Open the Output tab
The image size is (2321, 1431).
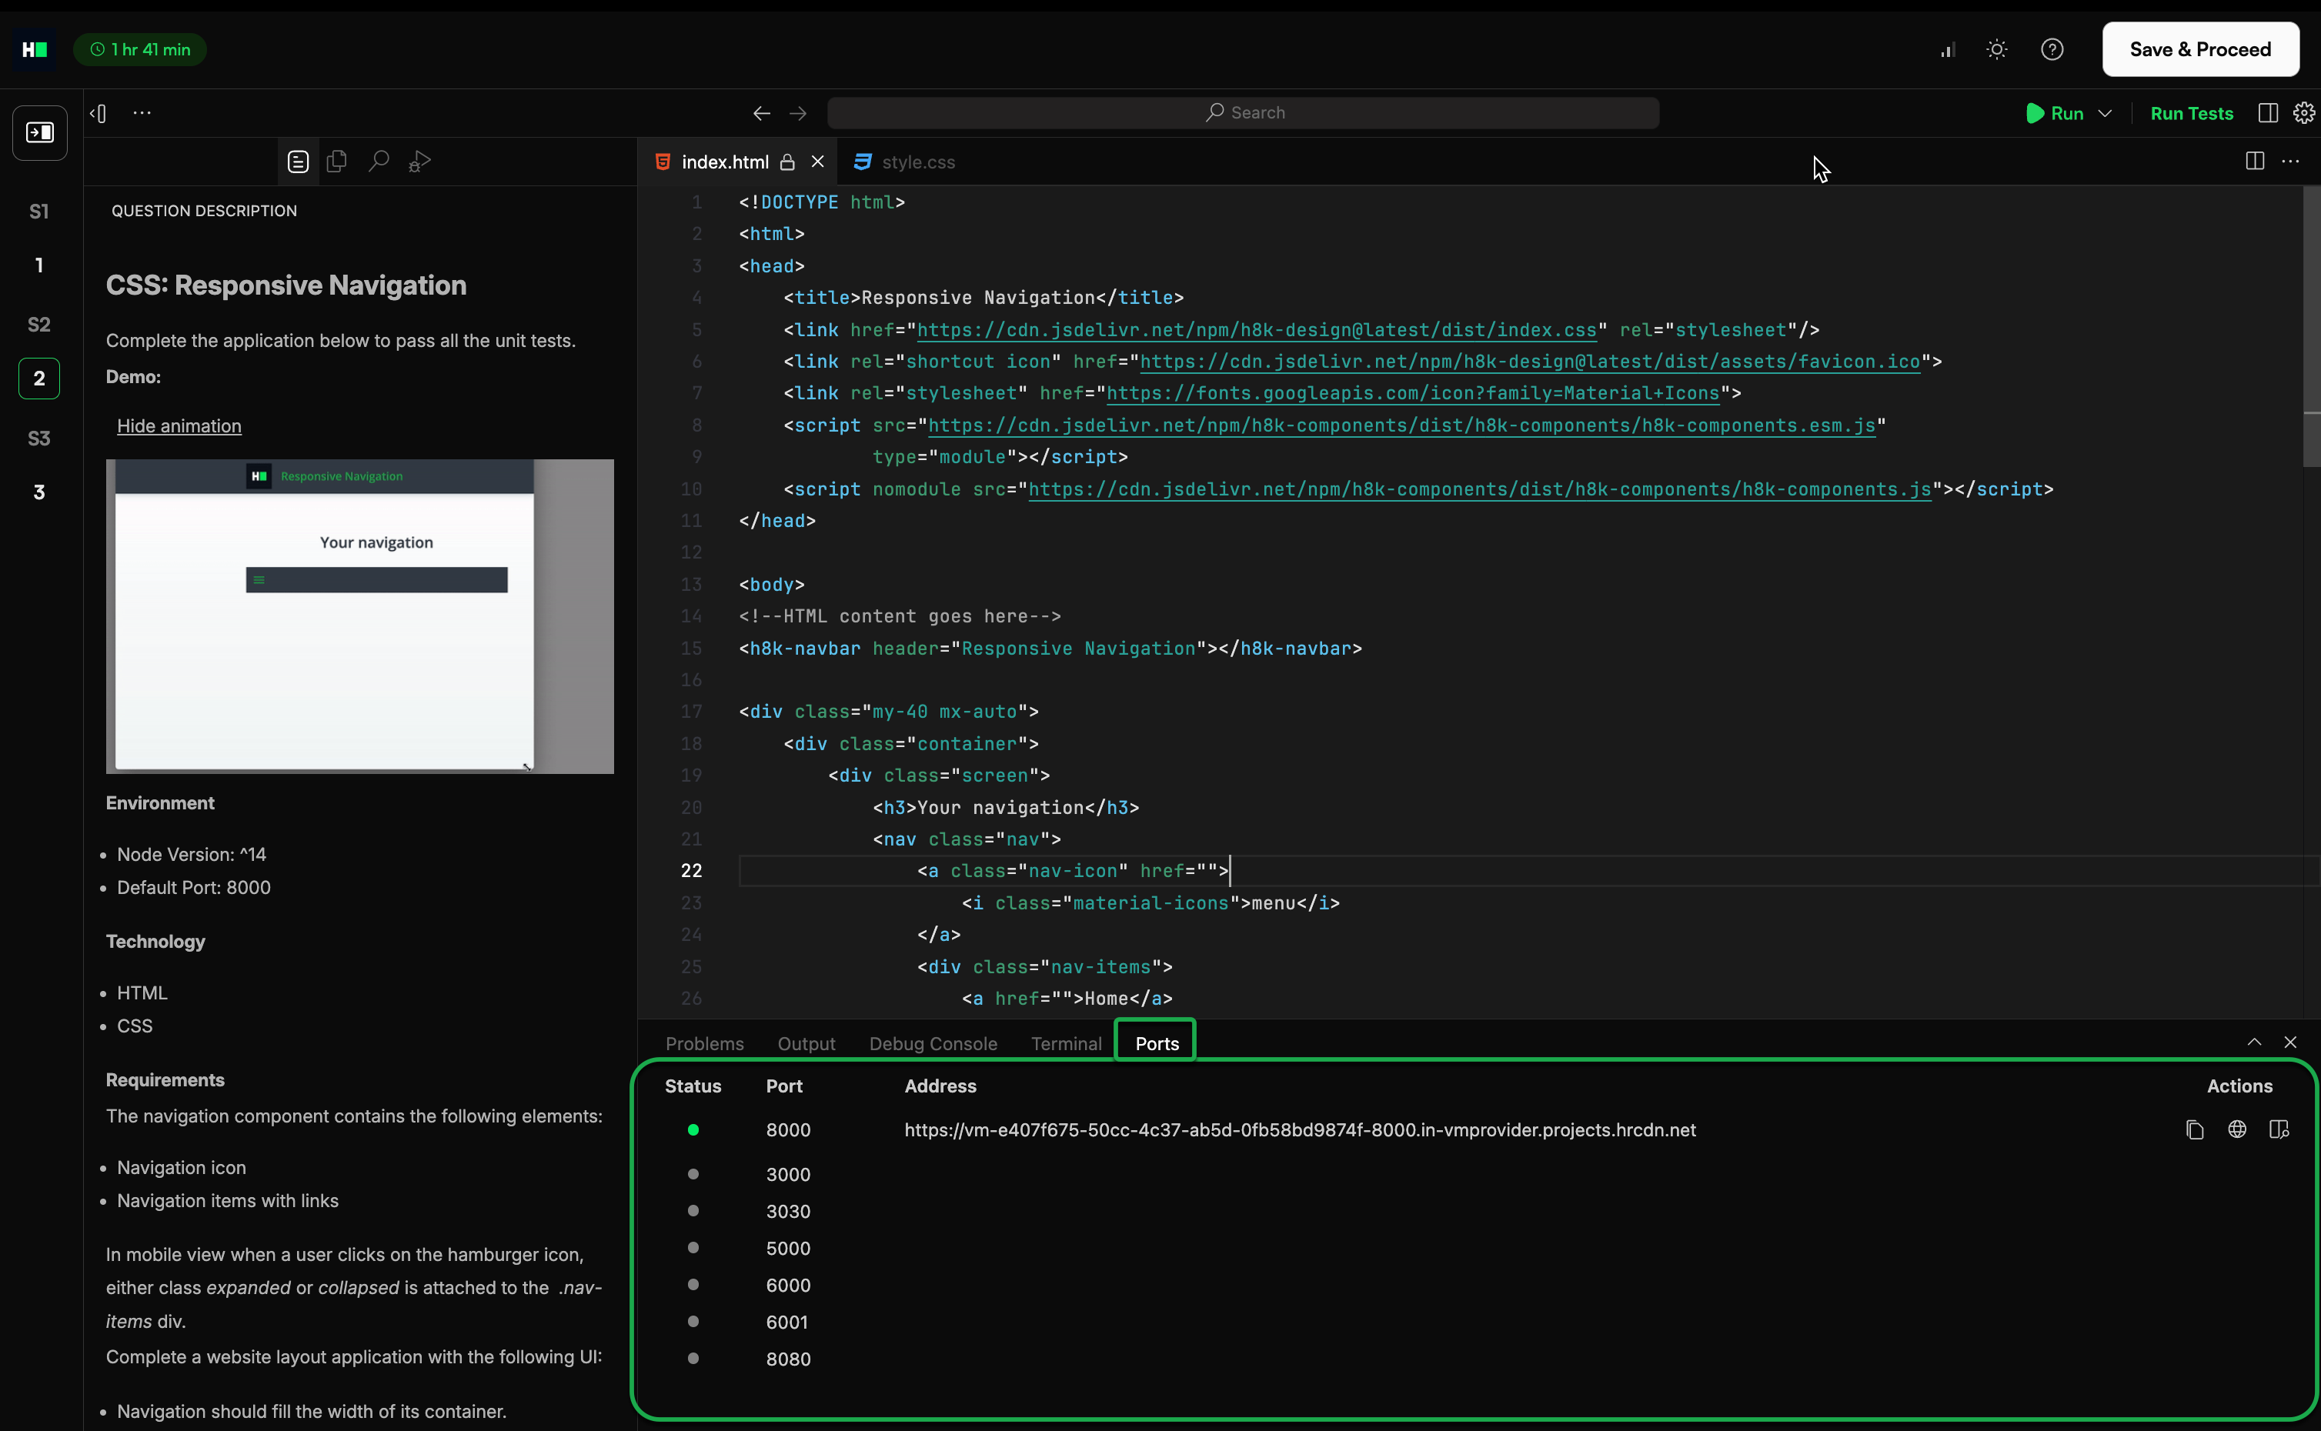tap(807, 1043)
